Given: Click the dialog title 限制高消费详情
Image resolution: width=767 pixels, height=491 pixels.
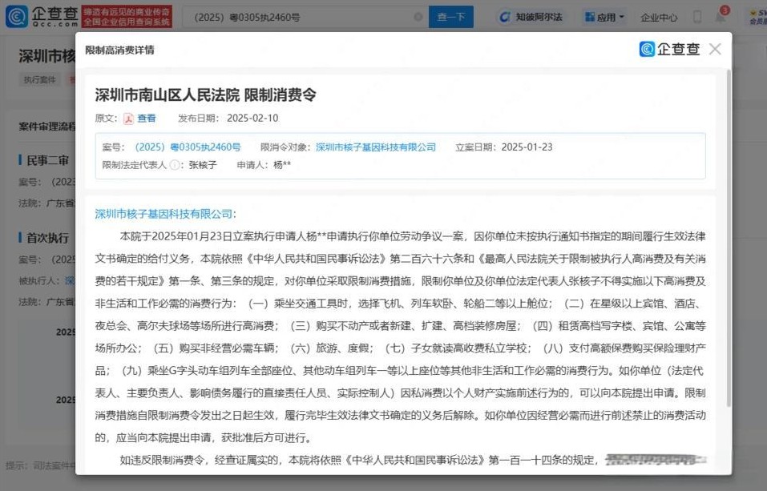Looking at the screenshot, I should click(120, 50).
